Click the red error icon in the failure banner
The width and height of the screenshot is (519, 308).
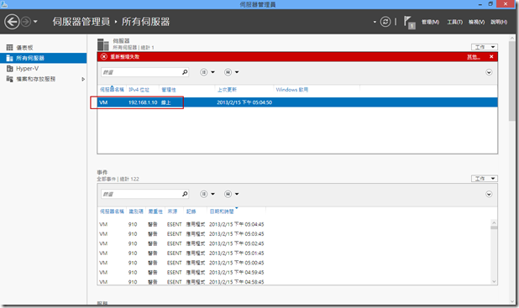[x=104, y=56]
